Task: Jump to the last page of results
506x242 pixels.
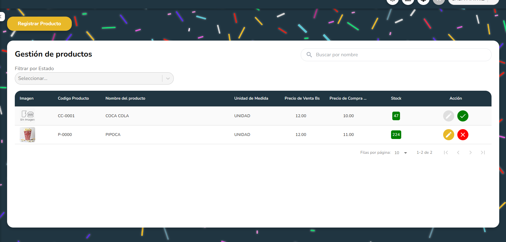Action: (483, 153)
